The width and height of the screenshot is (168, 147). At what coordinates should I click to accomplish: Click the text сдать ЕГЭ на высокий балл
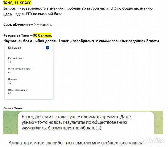39,14
